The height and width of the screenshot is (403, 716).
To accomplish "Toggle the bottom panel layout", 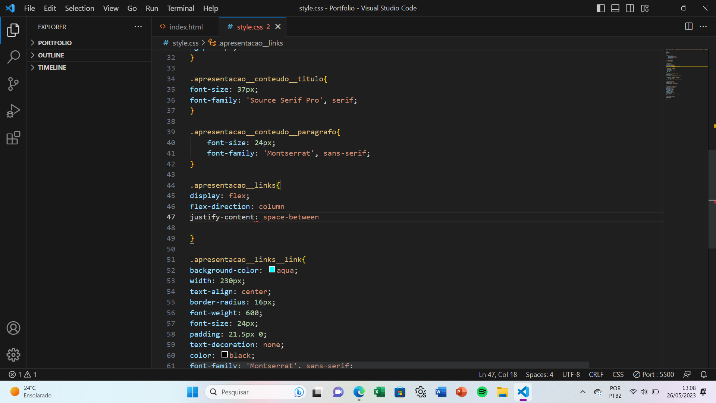I will pos(615,8).
